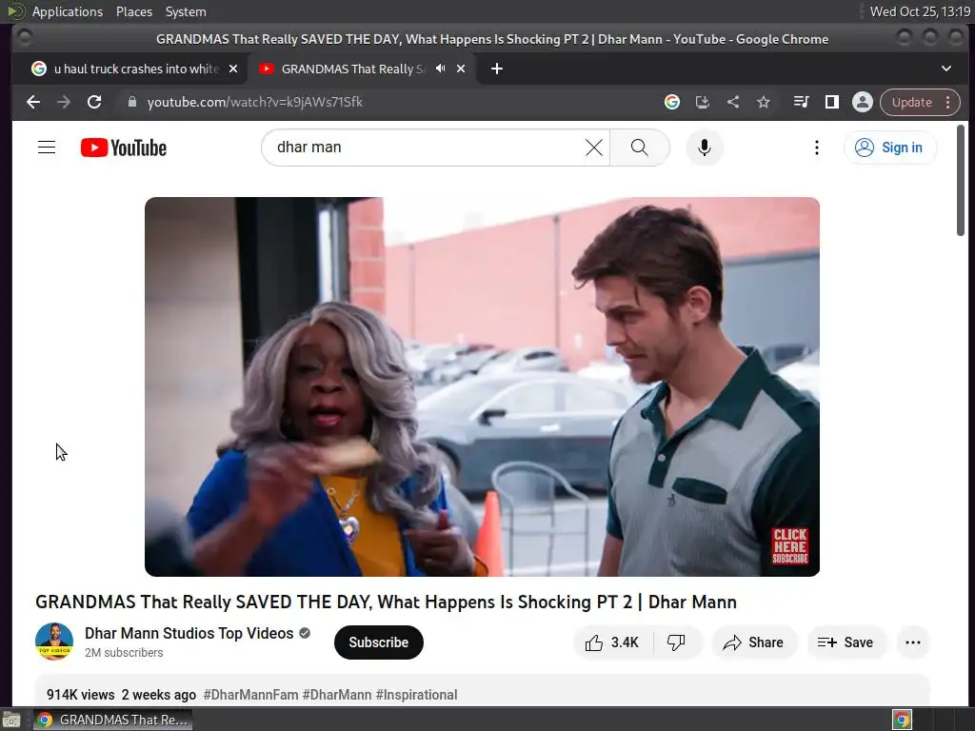This screenshot has height=731, width=975.
Task: Open media controls in Chrome toolbar
Action: [x=801, y=102]
